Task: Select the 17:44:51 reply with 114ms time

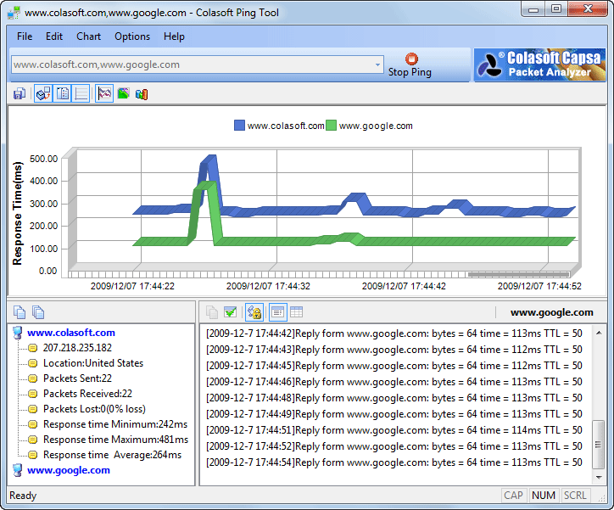Action: coord(394,430)
